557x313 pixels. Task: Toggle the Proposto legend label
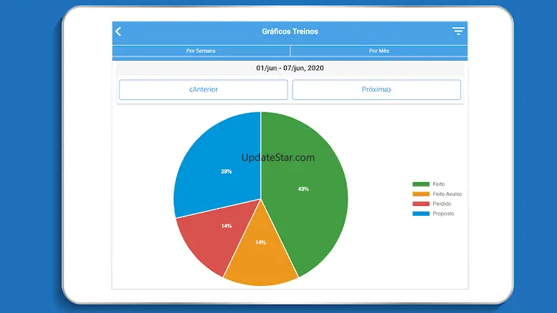pyautogui.click(x=443, y=214)
